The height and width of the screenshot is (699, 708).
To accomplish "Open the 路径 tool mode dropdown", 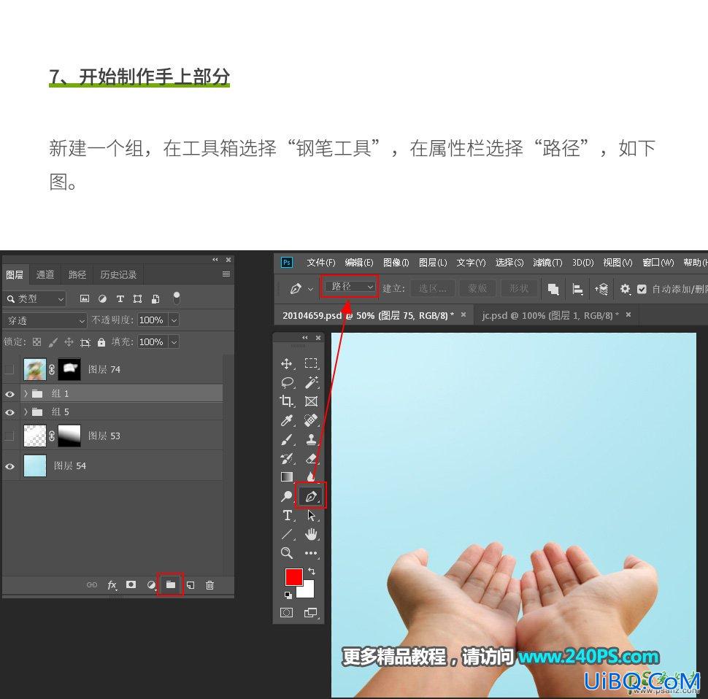I will (x=350, y=287).
